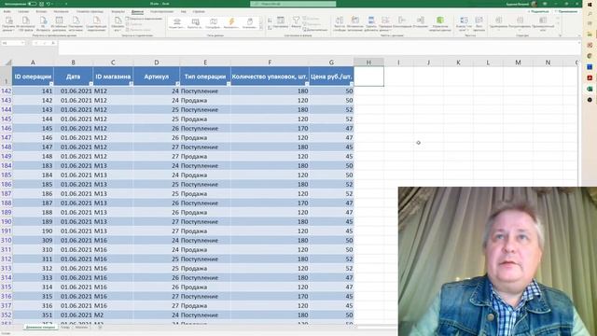Screen dimensions: 597x336
Task: Open filter dropdown on Количество упаковок column
Action: point(307,83)
